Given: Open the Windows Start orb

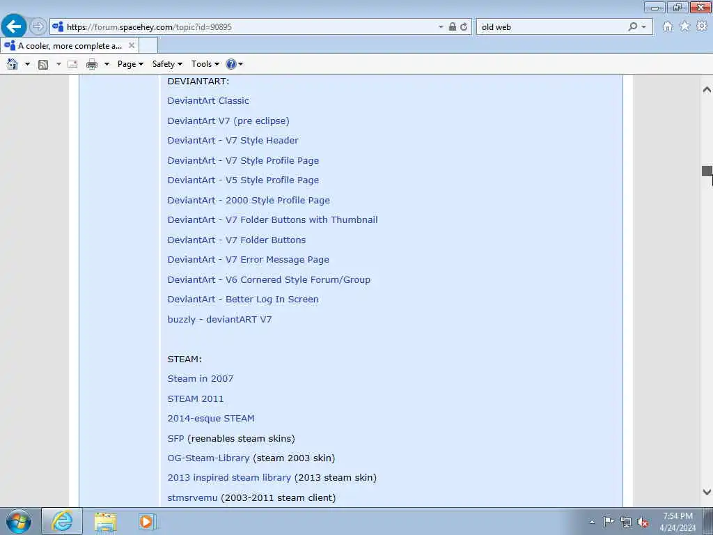Looking at the screenshot, I should point(19,522).
